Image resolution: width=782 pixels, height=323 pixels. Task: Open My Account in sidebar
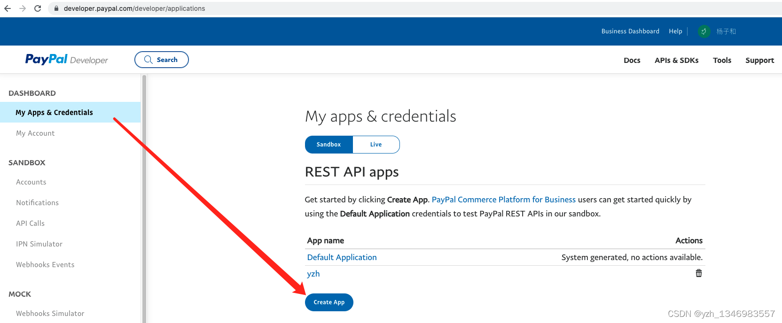coord(35,133)
